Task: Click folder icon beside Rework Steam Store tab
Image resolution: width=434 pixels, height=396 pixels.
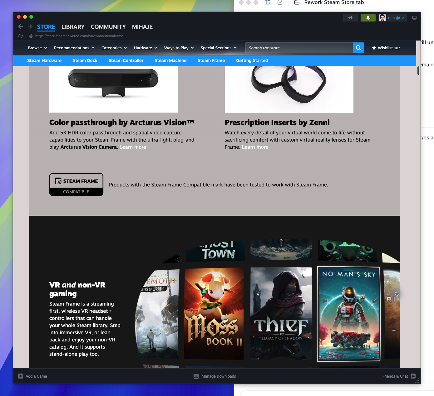Action: pyautogui.click(x=297, y=2)
